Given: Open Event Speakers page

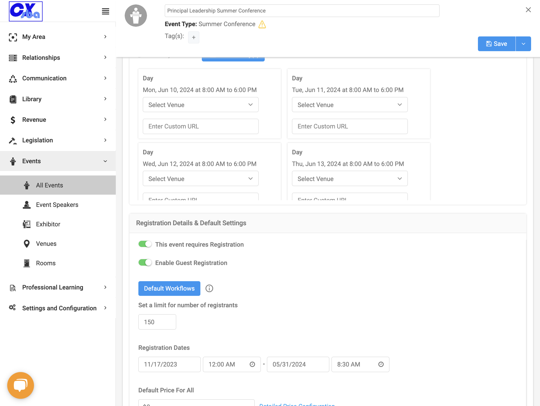Looking at the screenshot, I should coord(58,205).
